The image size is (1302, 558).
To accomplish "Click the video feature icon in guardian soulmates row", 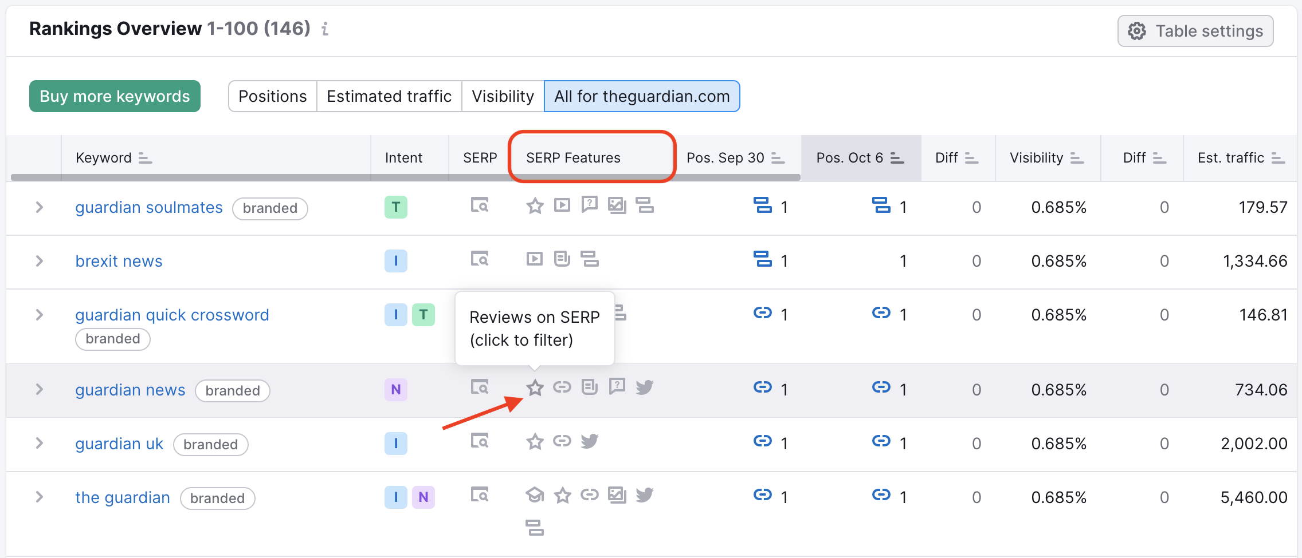I will [x=562, y=205].
